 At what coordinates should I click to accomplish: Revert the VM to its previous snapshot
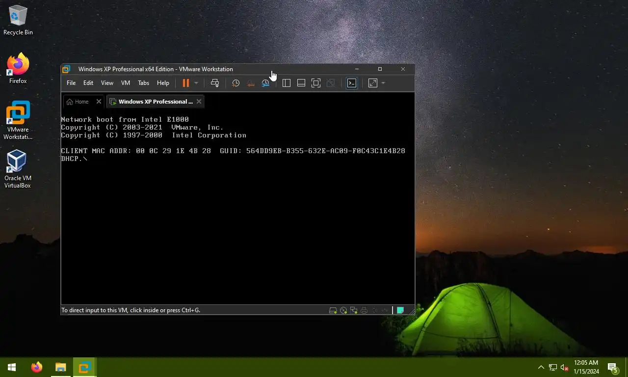(251, 83)
